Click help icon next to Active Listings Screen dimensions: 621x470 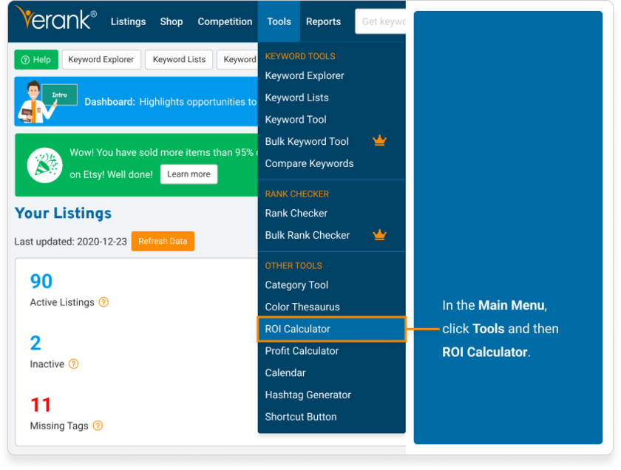coord(103,302)
